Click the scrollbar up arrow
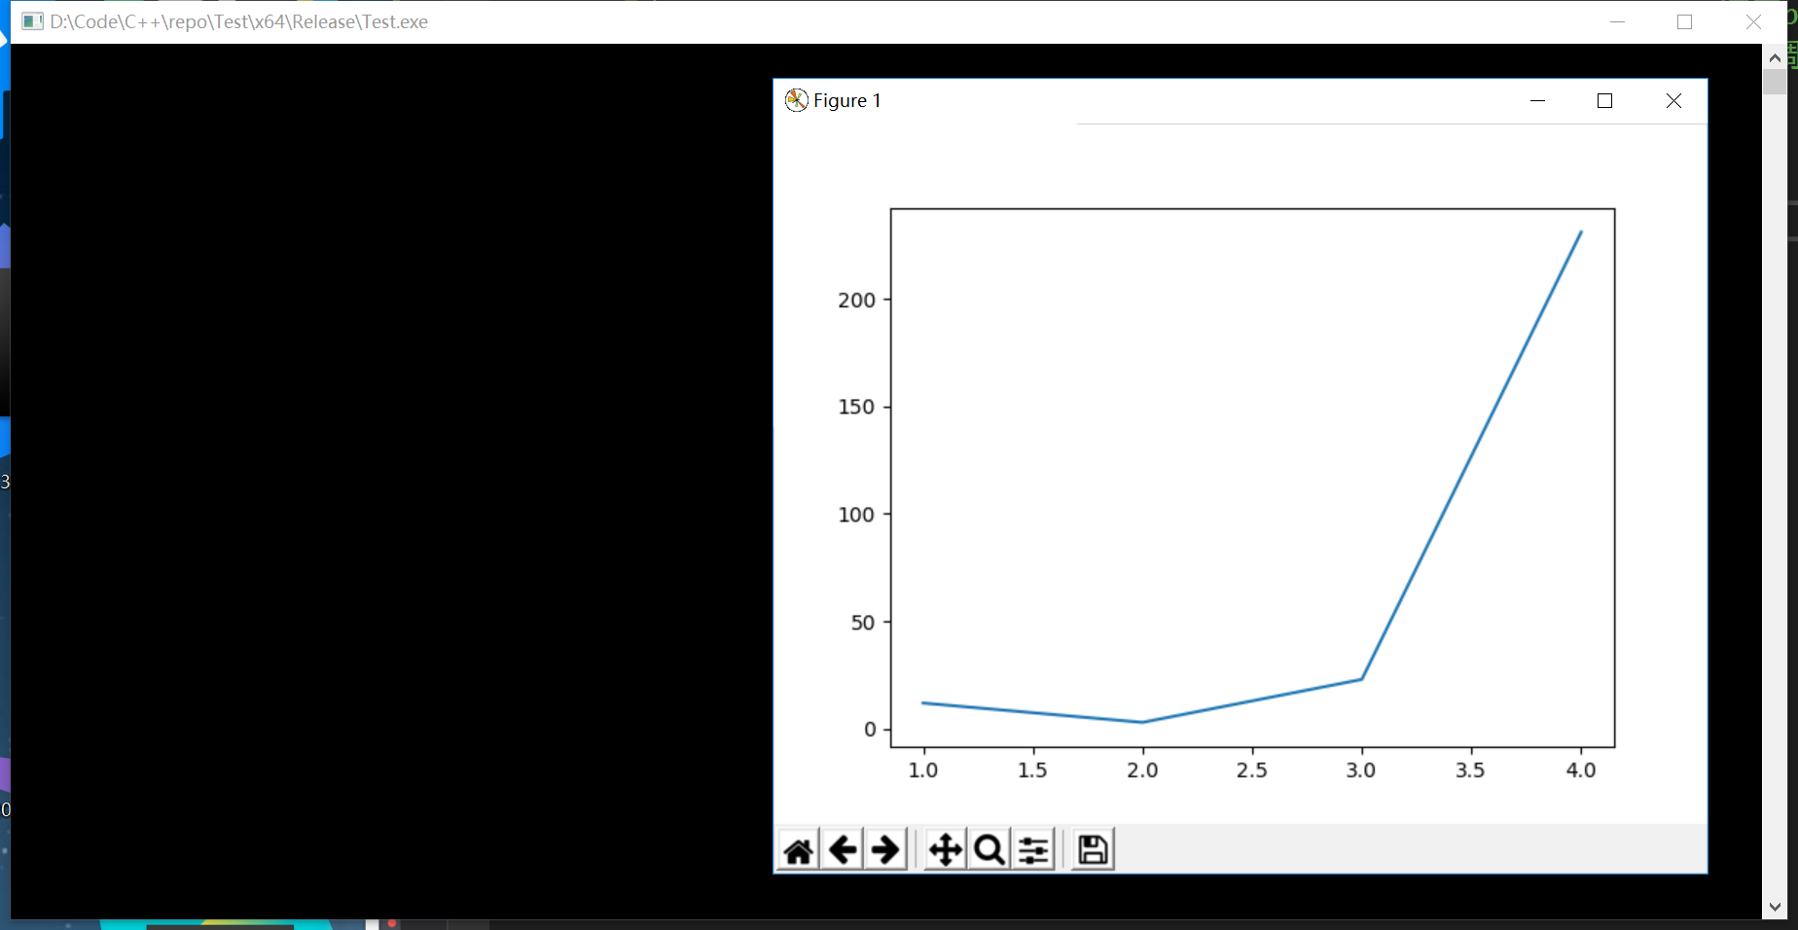This screenshot has height=930, width=1798. pos(1775,56)
